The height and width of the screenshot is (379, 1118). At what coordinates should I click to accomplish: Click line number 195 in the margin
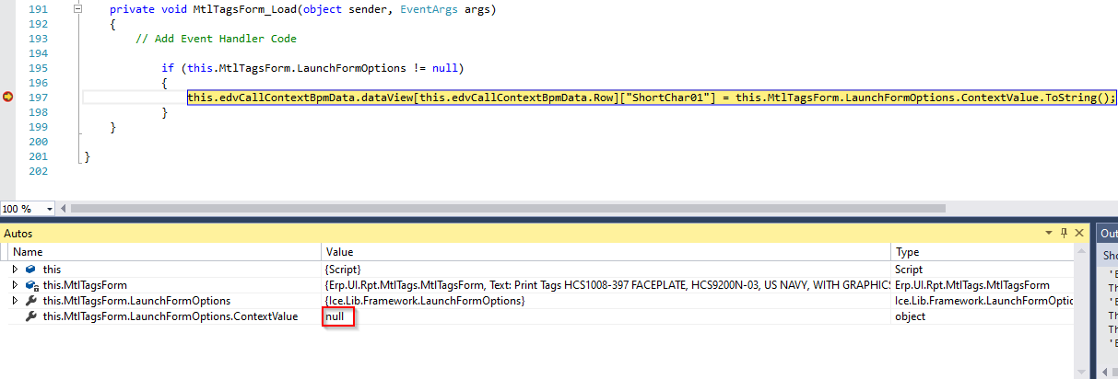[x=38, y=68]
